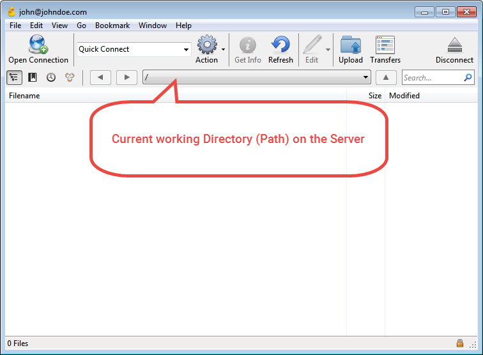
Task: Open the View menu
Action: (x=59, y=26)
